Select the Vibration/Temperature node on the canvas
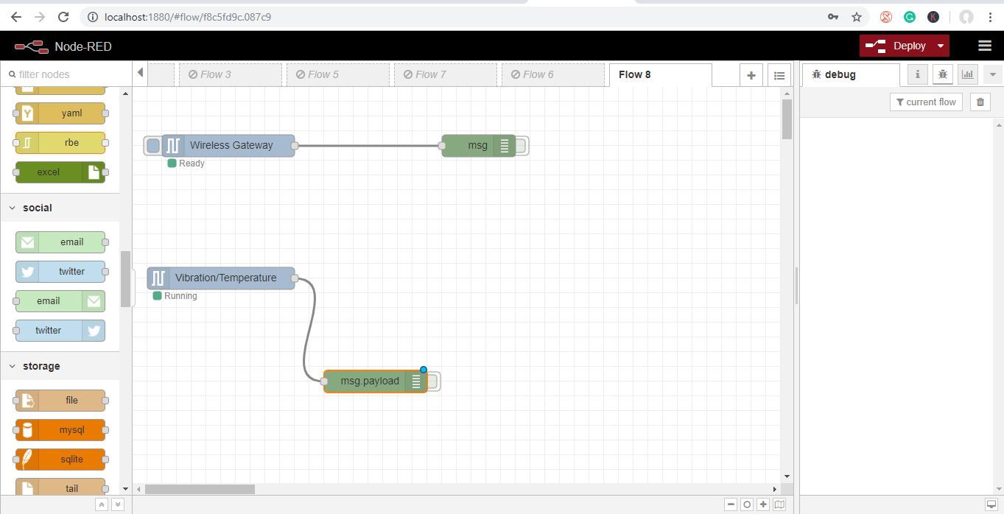Viewport: 1004px width, 514px height. coord(221,278)
